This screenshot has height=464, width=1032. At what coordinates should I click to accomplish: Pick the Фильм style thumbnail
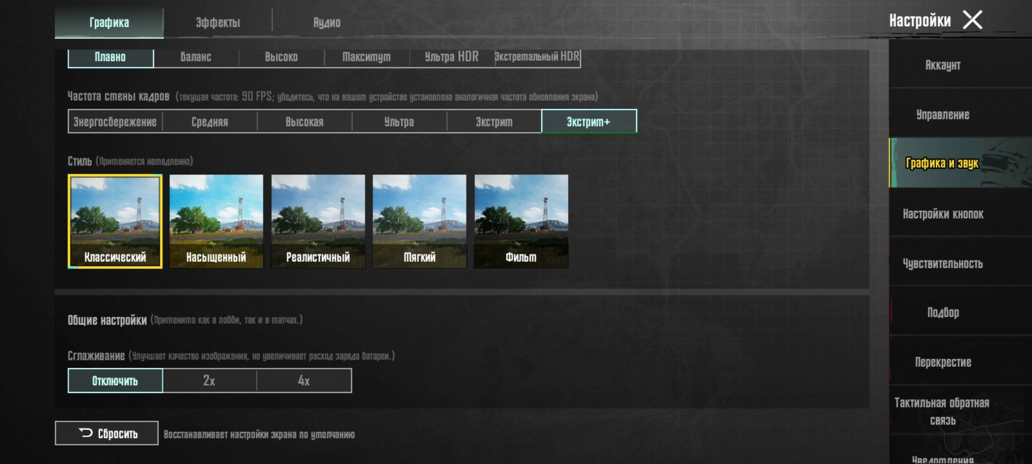click(x=521, y=221)
